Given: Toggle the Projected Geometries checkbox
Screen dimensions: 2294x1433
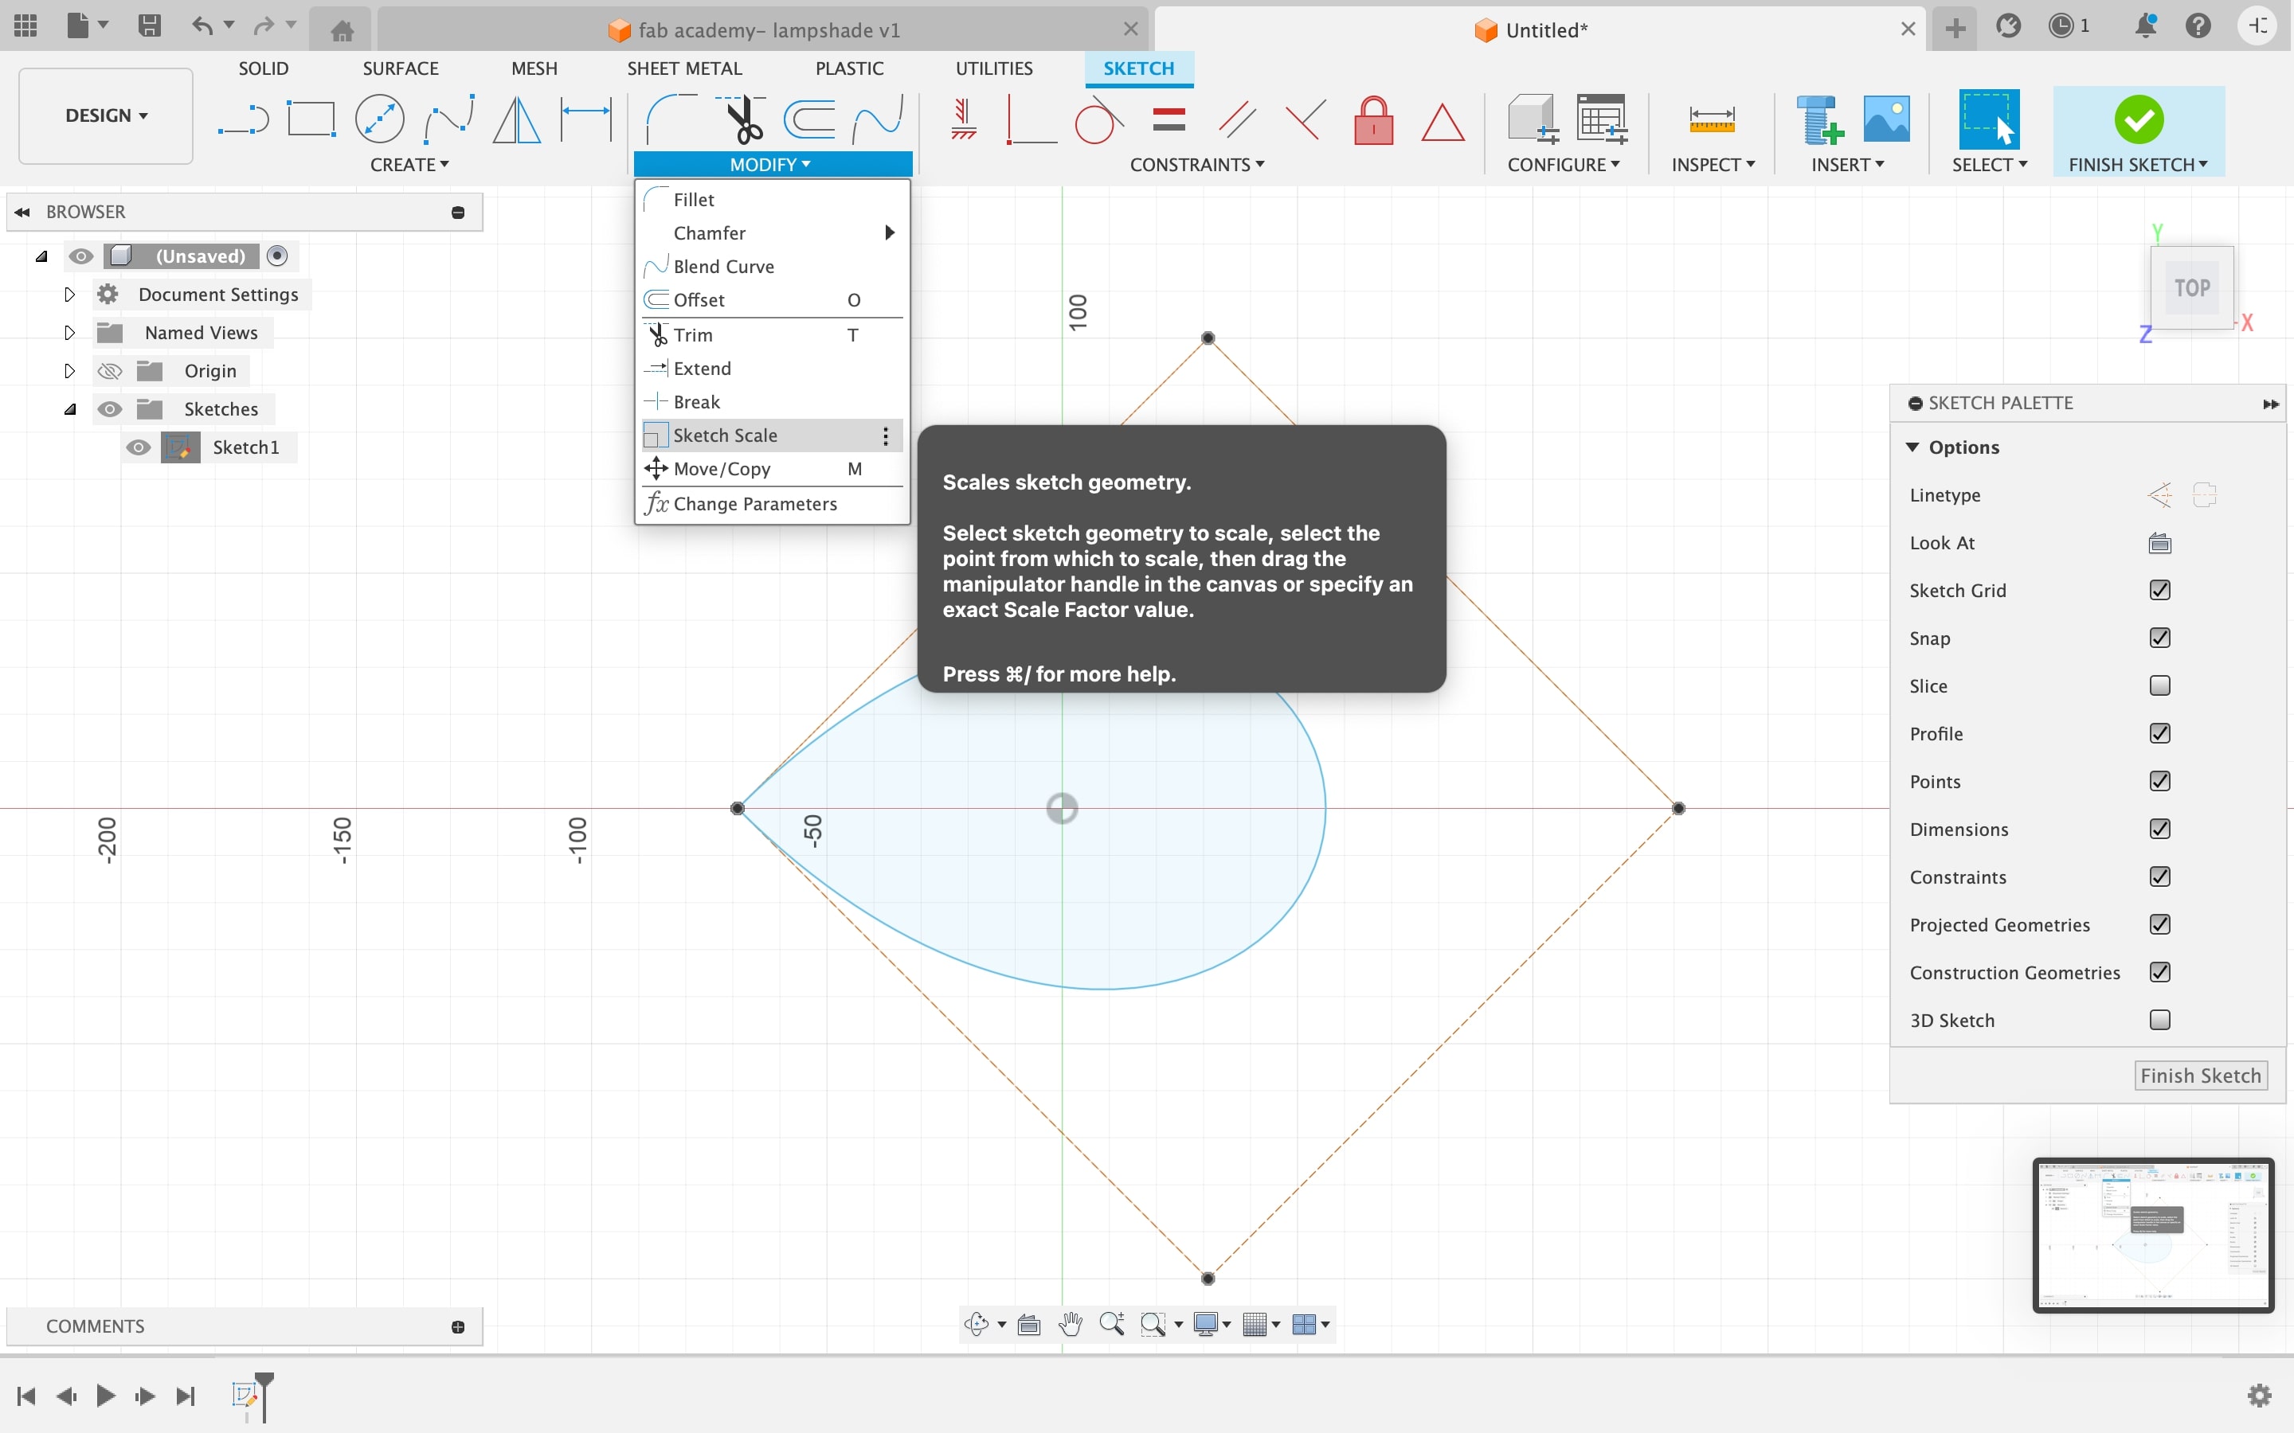Looking at the screenshot, I should click(x=2159, y=924).
